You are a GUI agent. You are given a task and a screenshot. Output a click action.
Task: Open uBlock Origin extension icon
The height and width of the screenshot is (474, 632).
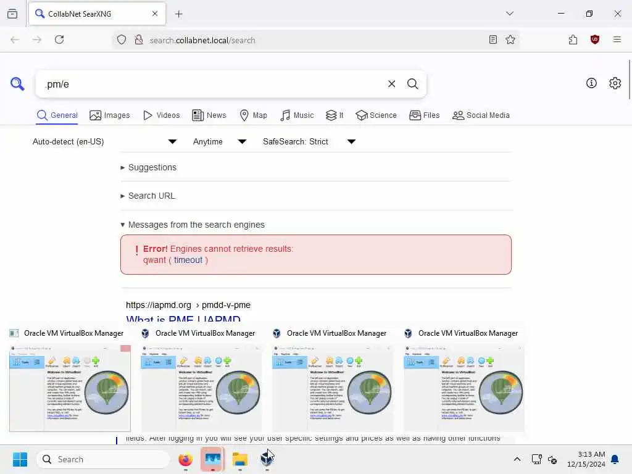pos(595,39)
